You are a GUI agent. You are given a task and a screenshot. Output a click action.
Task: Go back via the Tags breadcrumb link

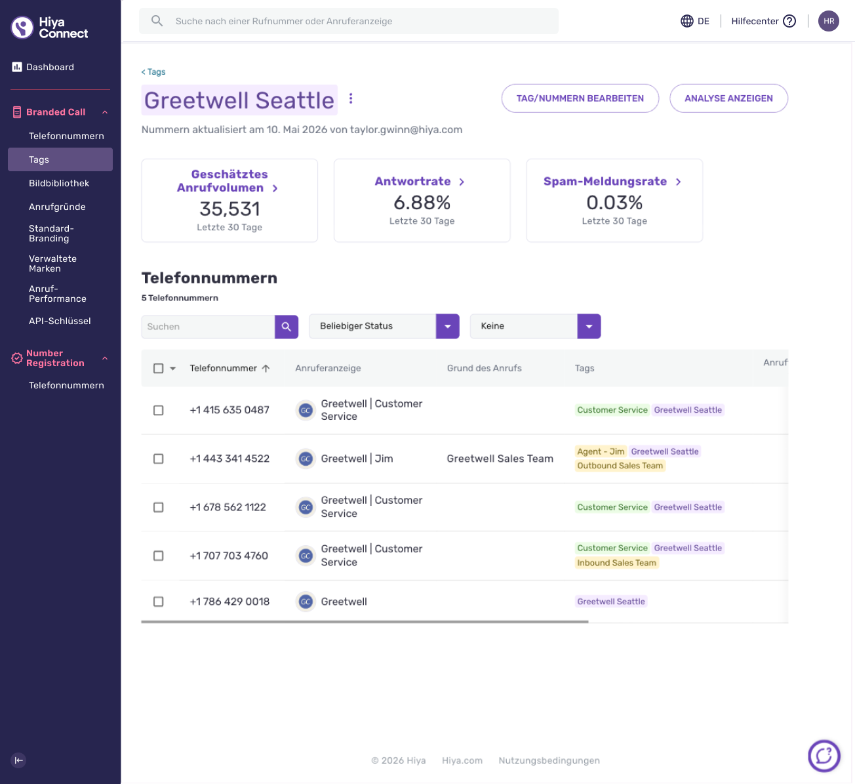pyautogui.click(x=153, y=72)
